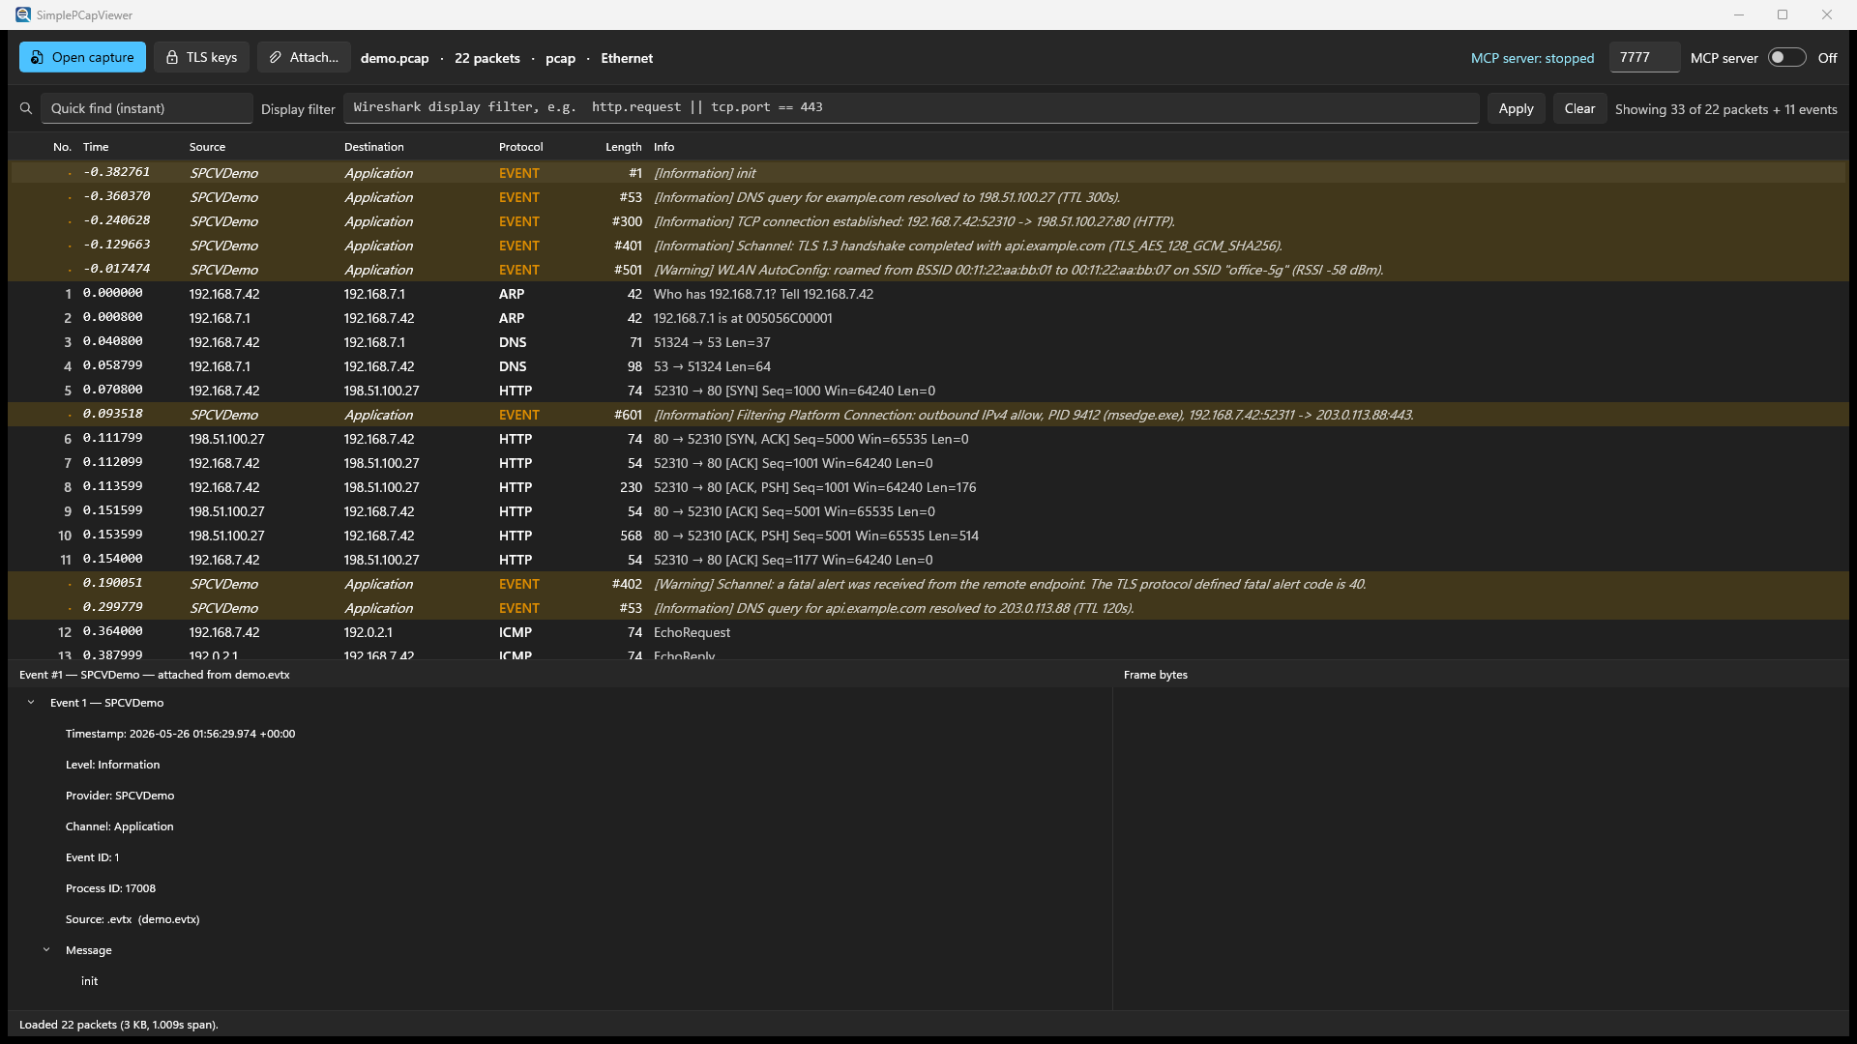Sort by the Source column header

(x=207, y=147)
